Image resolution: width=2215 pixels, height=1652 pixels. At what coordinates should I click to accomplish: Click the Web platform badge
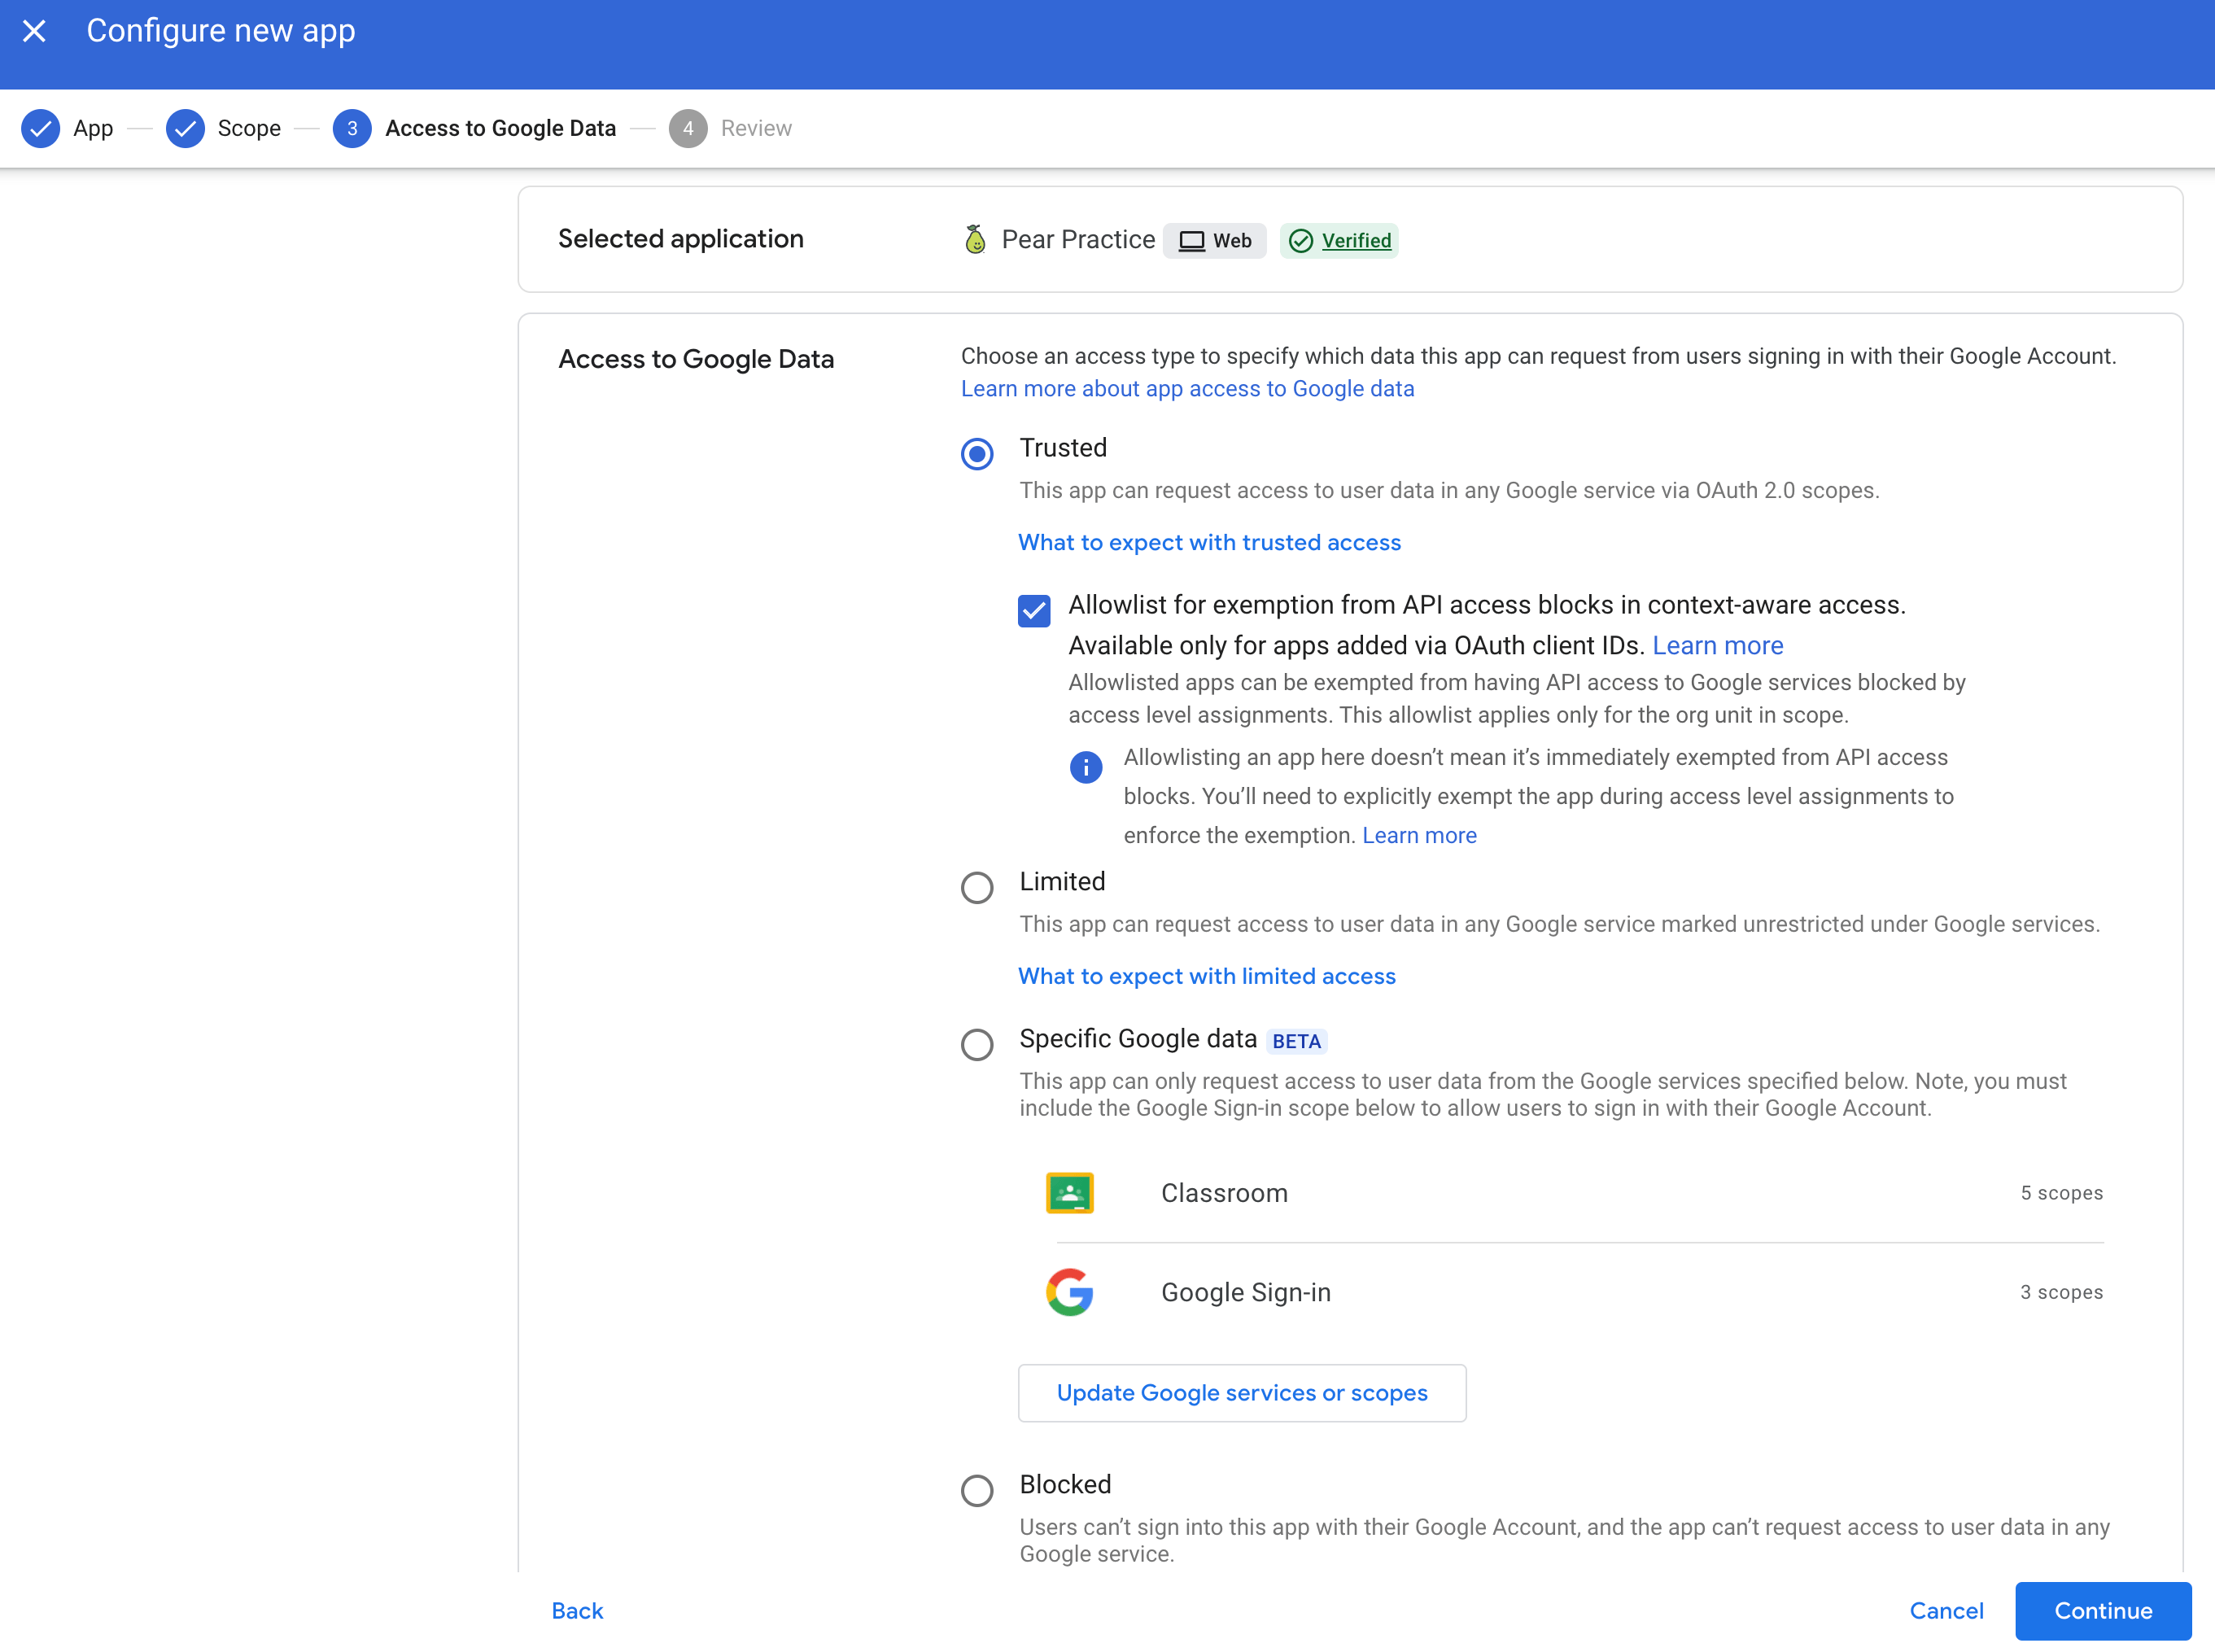[x=1215, y=241]
